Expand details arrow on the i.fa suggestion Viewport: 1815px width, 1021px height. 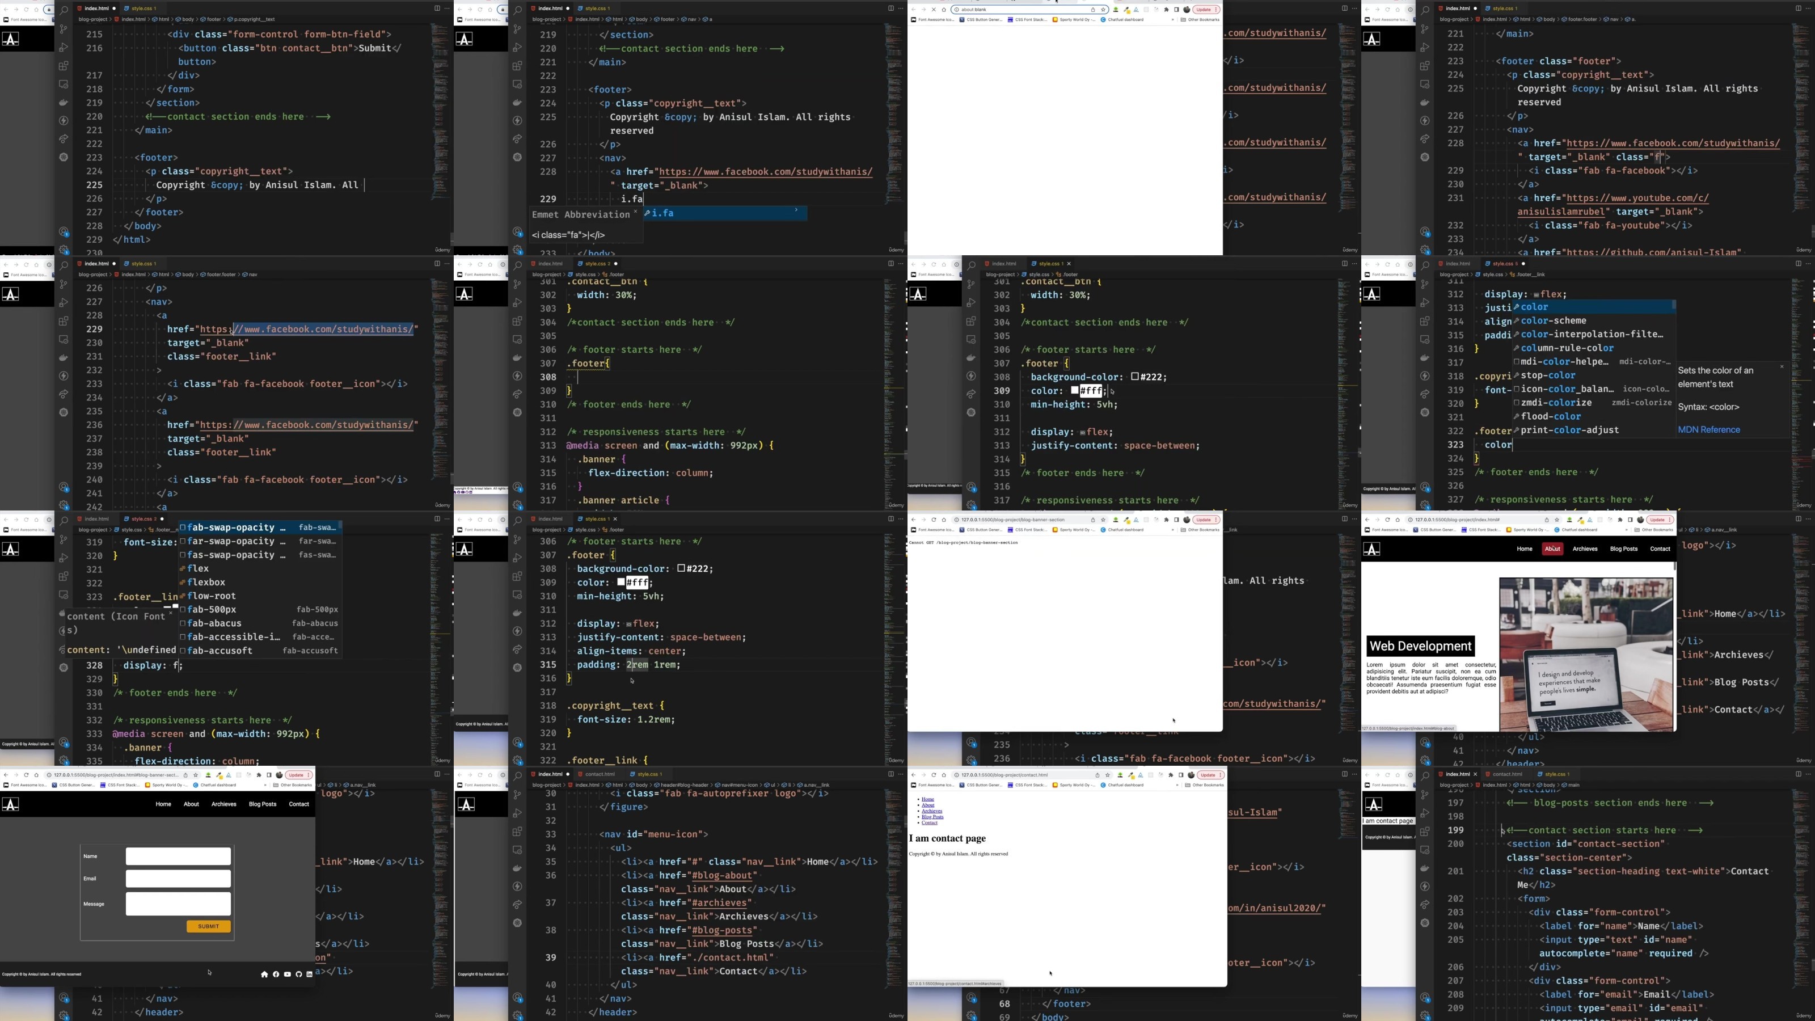click(x=796, y=210)
